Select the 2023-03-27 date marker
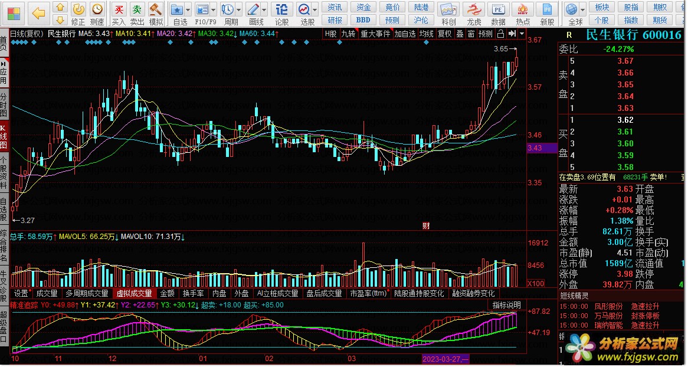Screen dimensions: 688x367 (x=445, y=359)
